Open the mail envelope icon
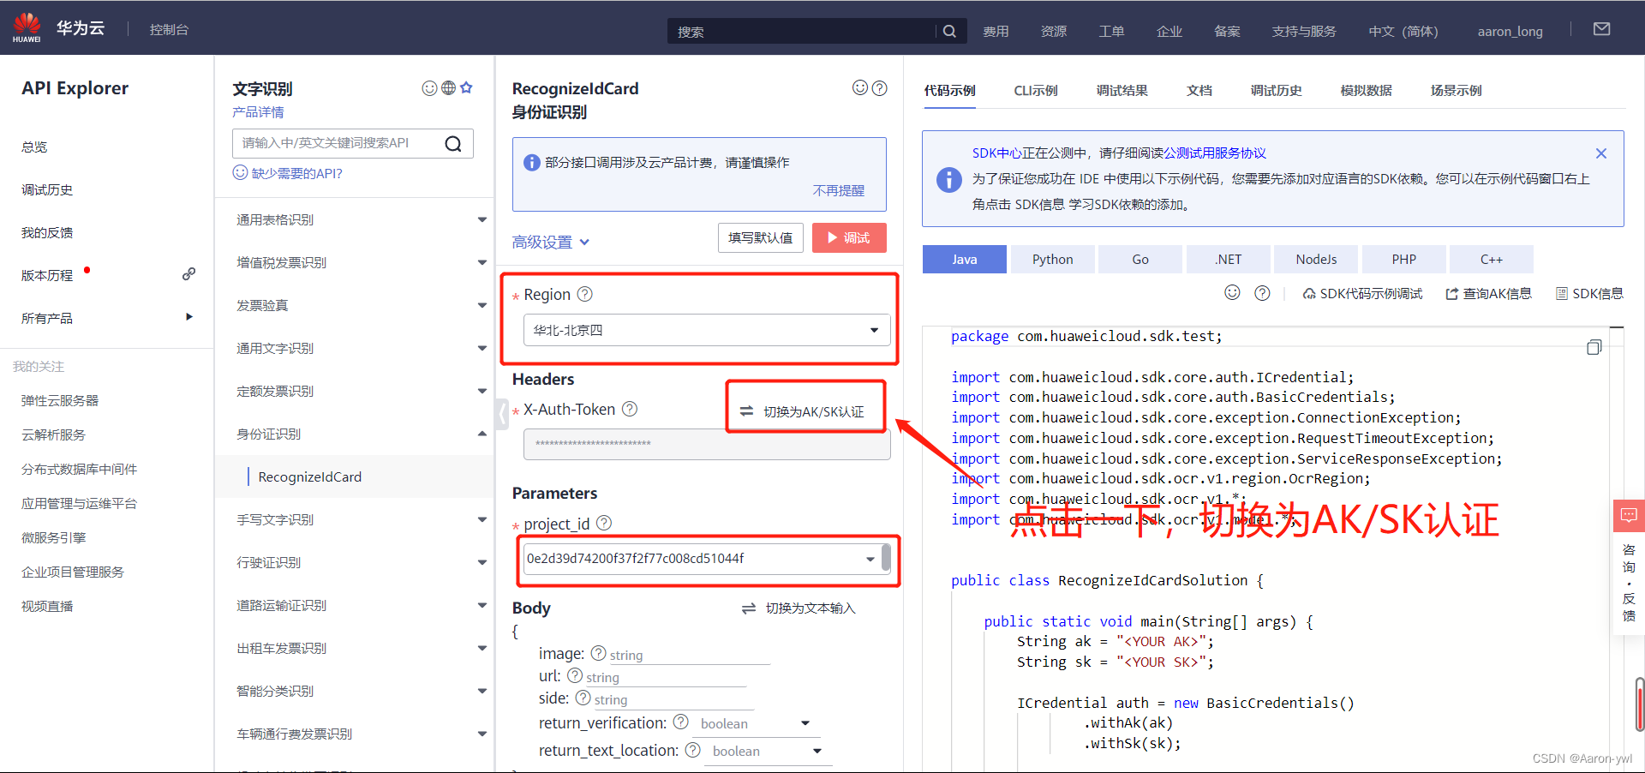This screenshot has height=773, width=1645. click(x=1601, y=29)
